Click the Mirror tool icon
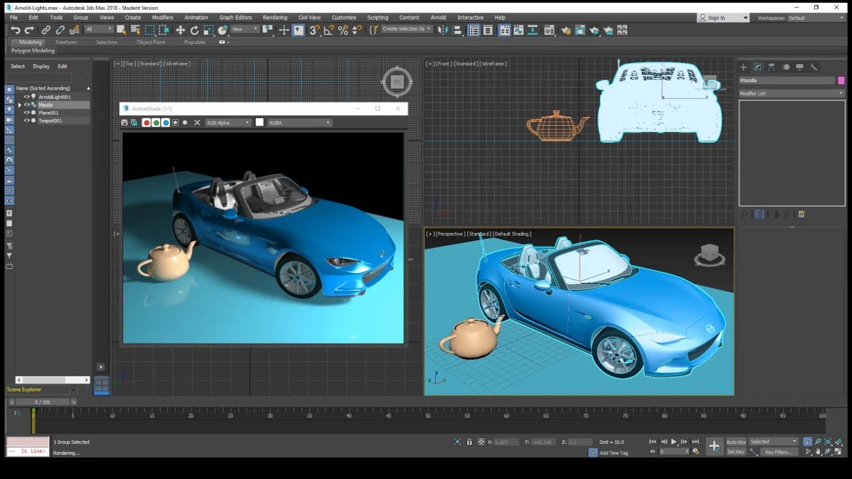Screen dimensions: 852x479 pos(443,30)
